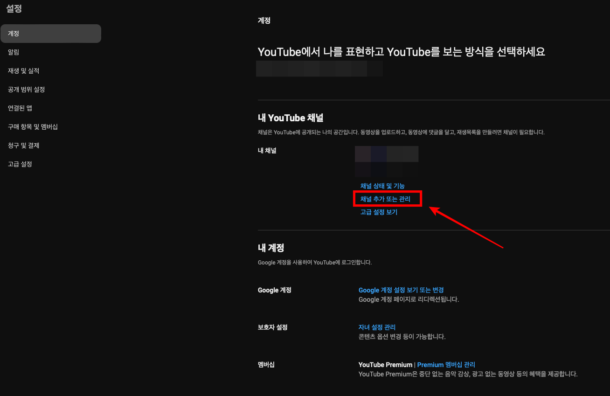610x396 pixels.
Task: Click Google 계정 페이지로 리디렉션됩니다 text
Action: pyautogui.click(x=409, y=299)
